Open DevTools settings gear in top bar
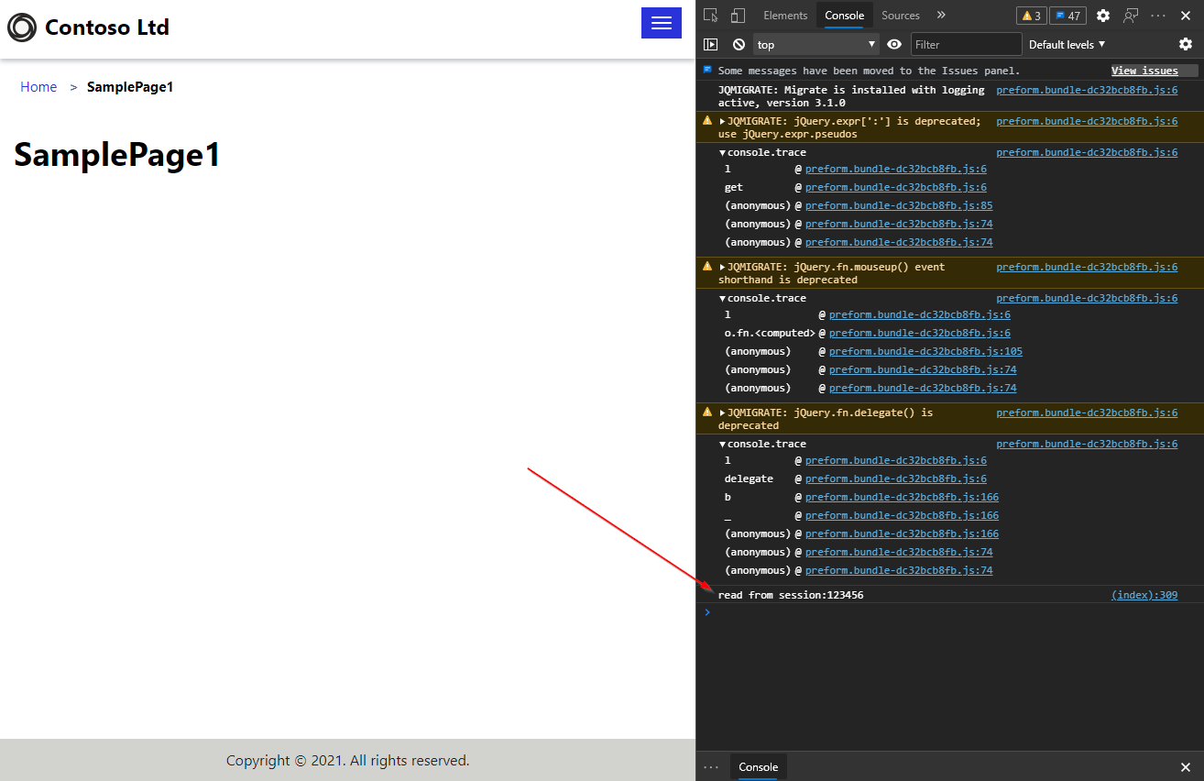This screenshot has width=1204, height=781. pyautogui.click(x=1103, y=16)
